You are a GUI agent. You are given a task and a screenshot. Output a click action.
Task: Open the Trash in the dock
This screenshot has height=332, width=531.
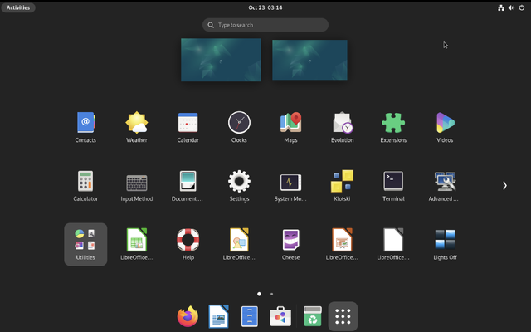point(312,316)
